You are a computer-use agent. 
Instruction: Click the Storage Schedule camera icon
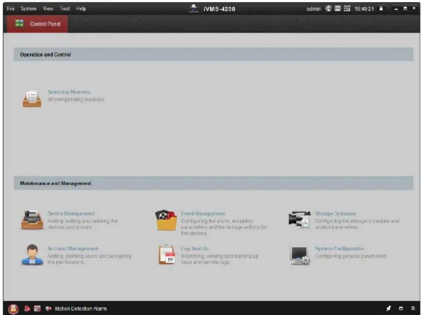point(299,219)
